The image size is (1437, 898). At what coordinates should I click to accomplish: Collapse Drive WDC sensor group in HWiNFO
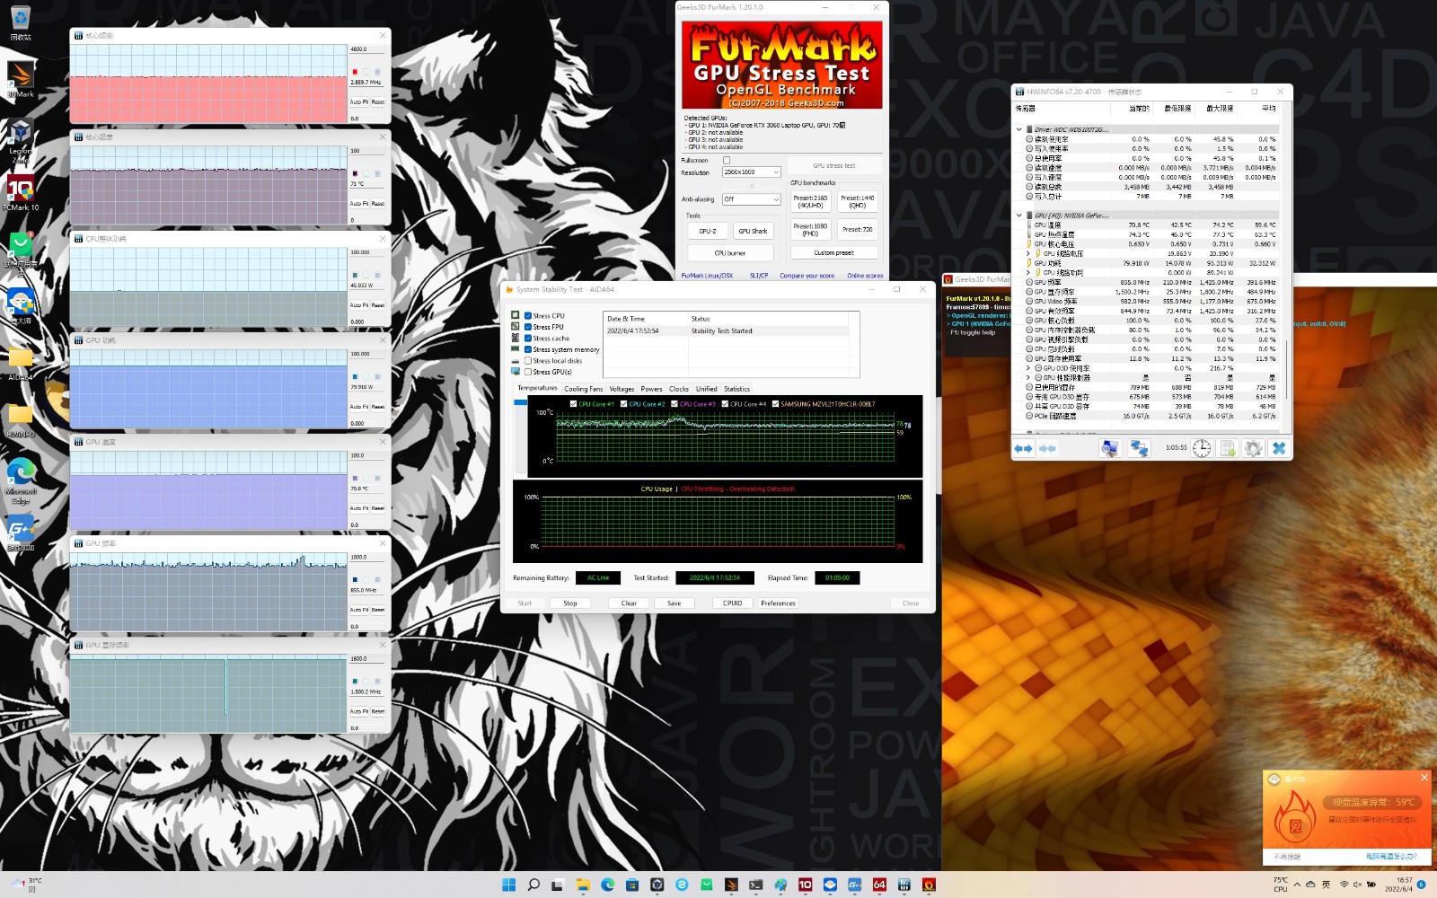1018,129
